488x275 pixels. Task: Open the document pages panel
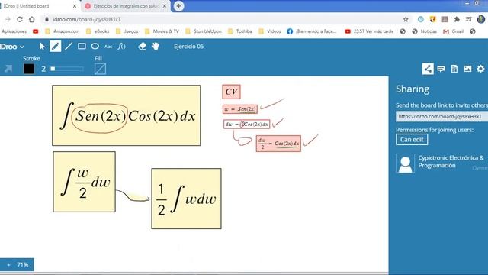[x=454, y=69]
